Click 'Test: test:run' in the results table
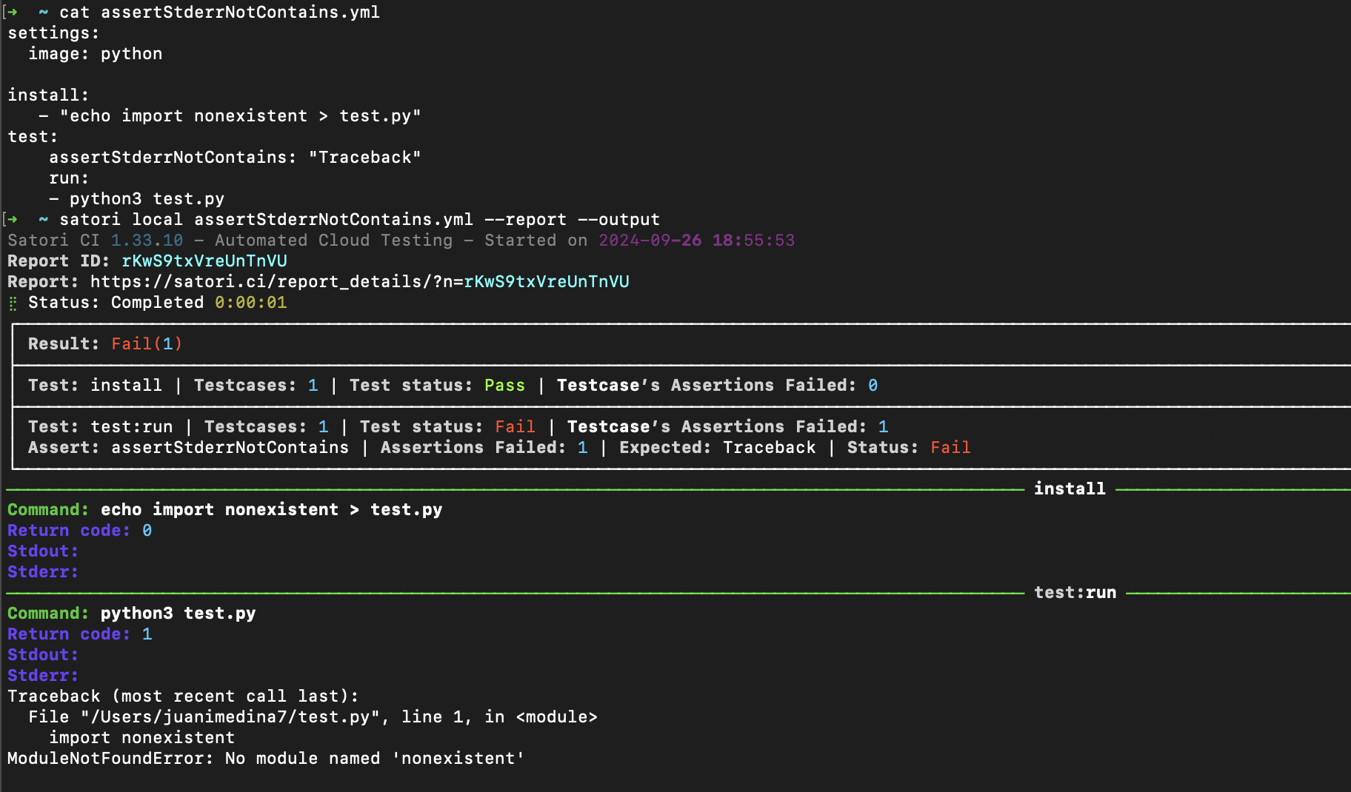 100,427
